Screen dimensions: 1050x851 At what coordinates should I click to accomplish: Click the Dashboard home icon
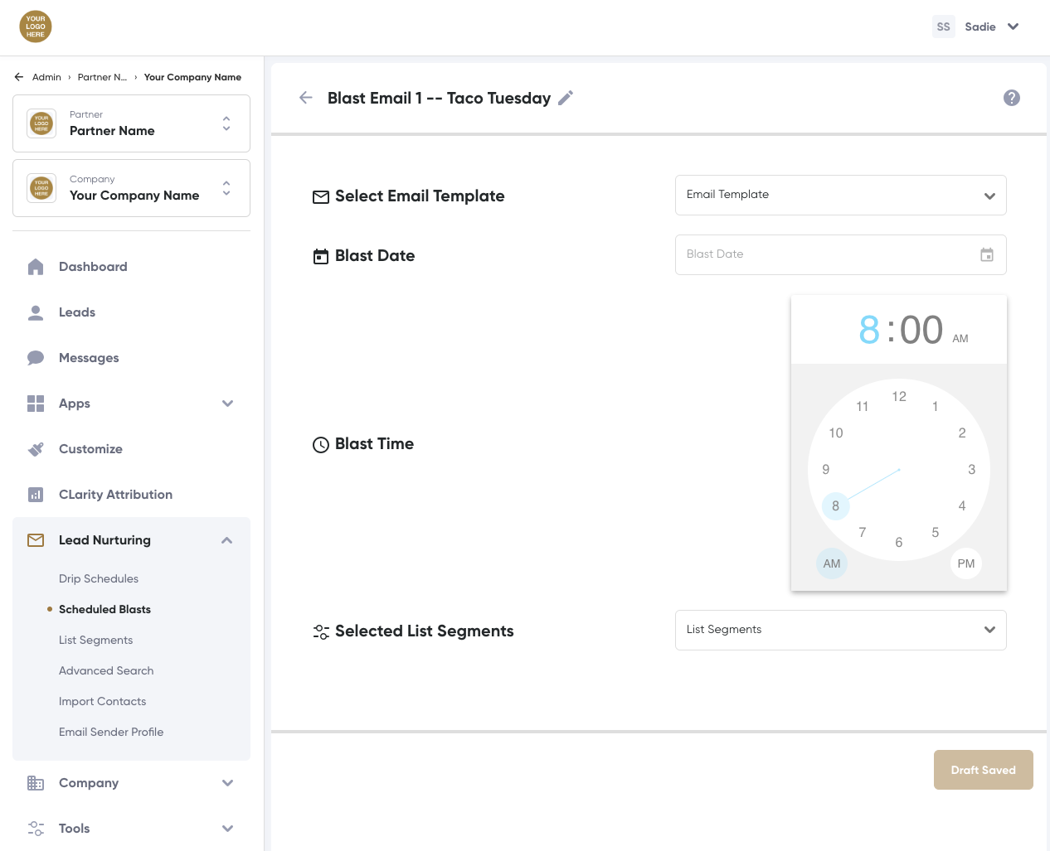(x=36, y=267)
